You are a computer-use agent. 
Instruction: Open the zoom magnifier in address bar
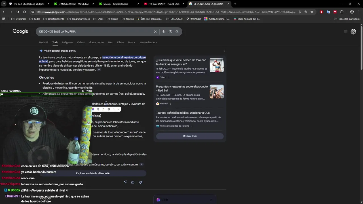coord(306,12)
